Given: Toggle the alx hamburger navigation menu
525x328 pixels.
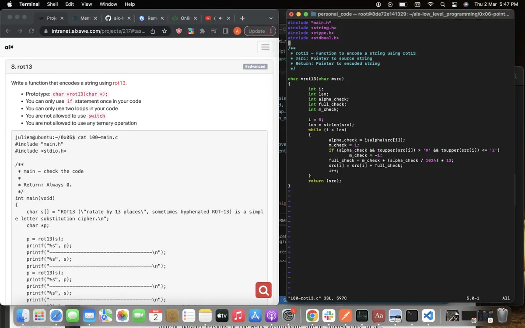Looking at the screenshot, I should coord(265,47).
